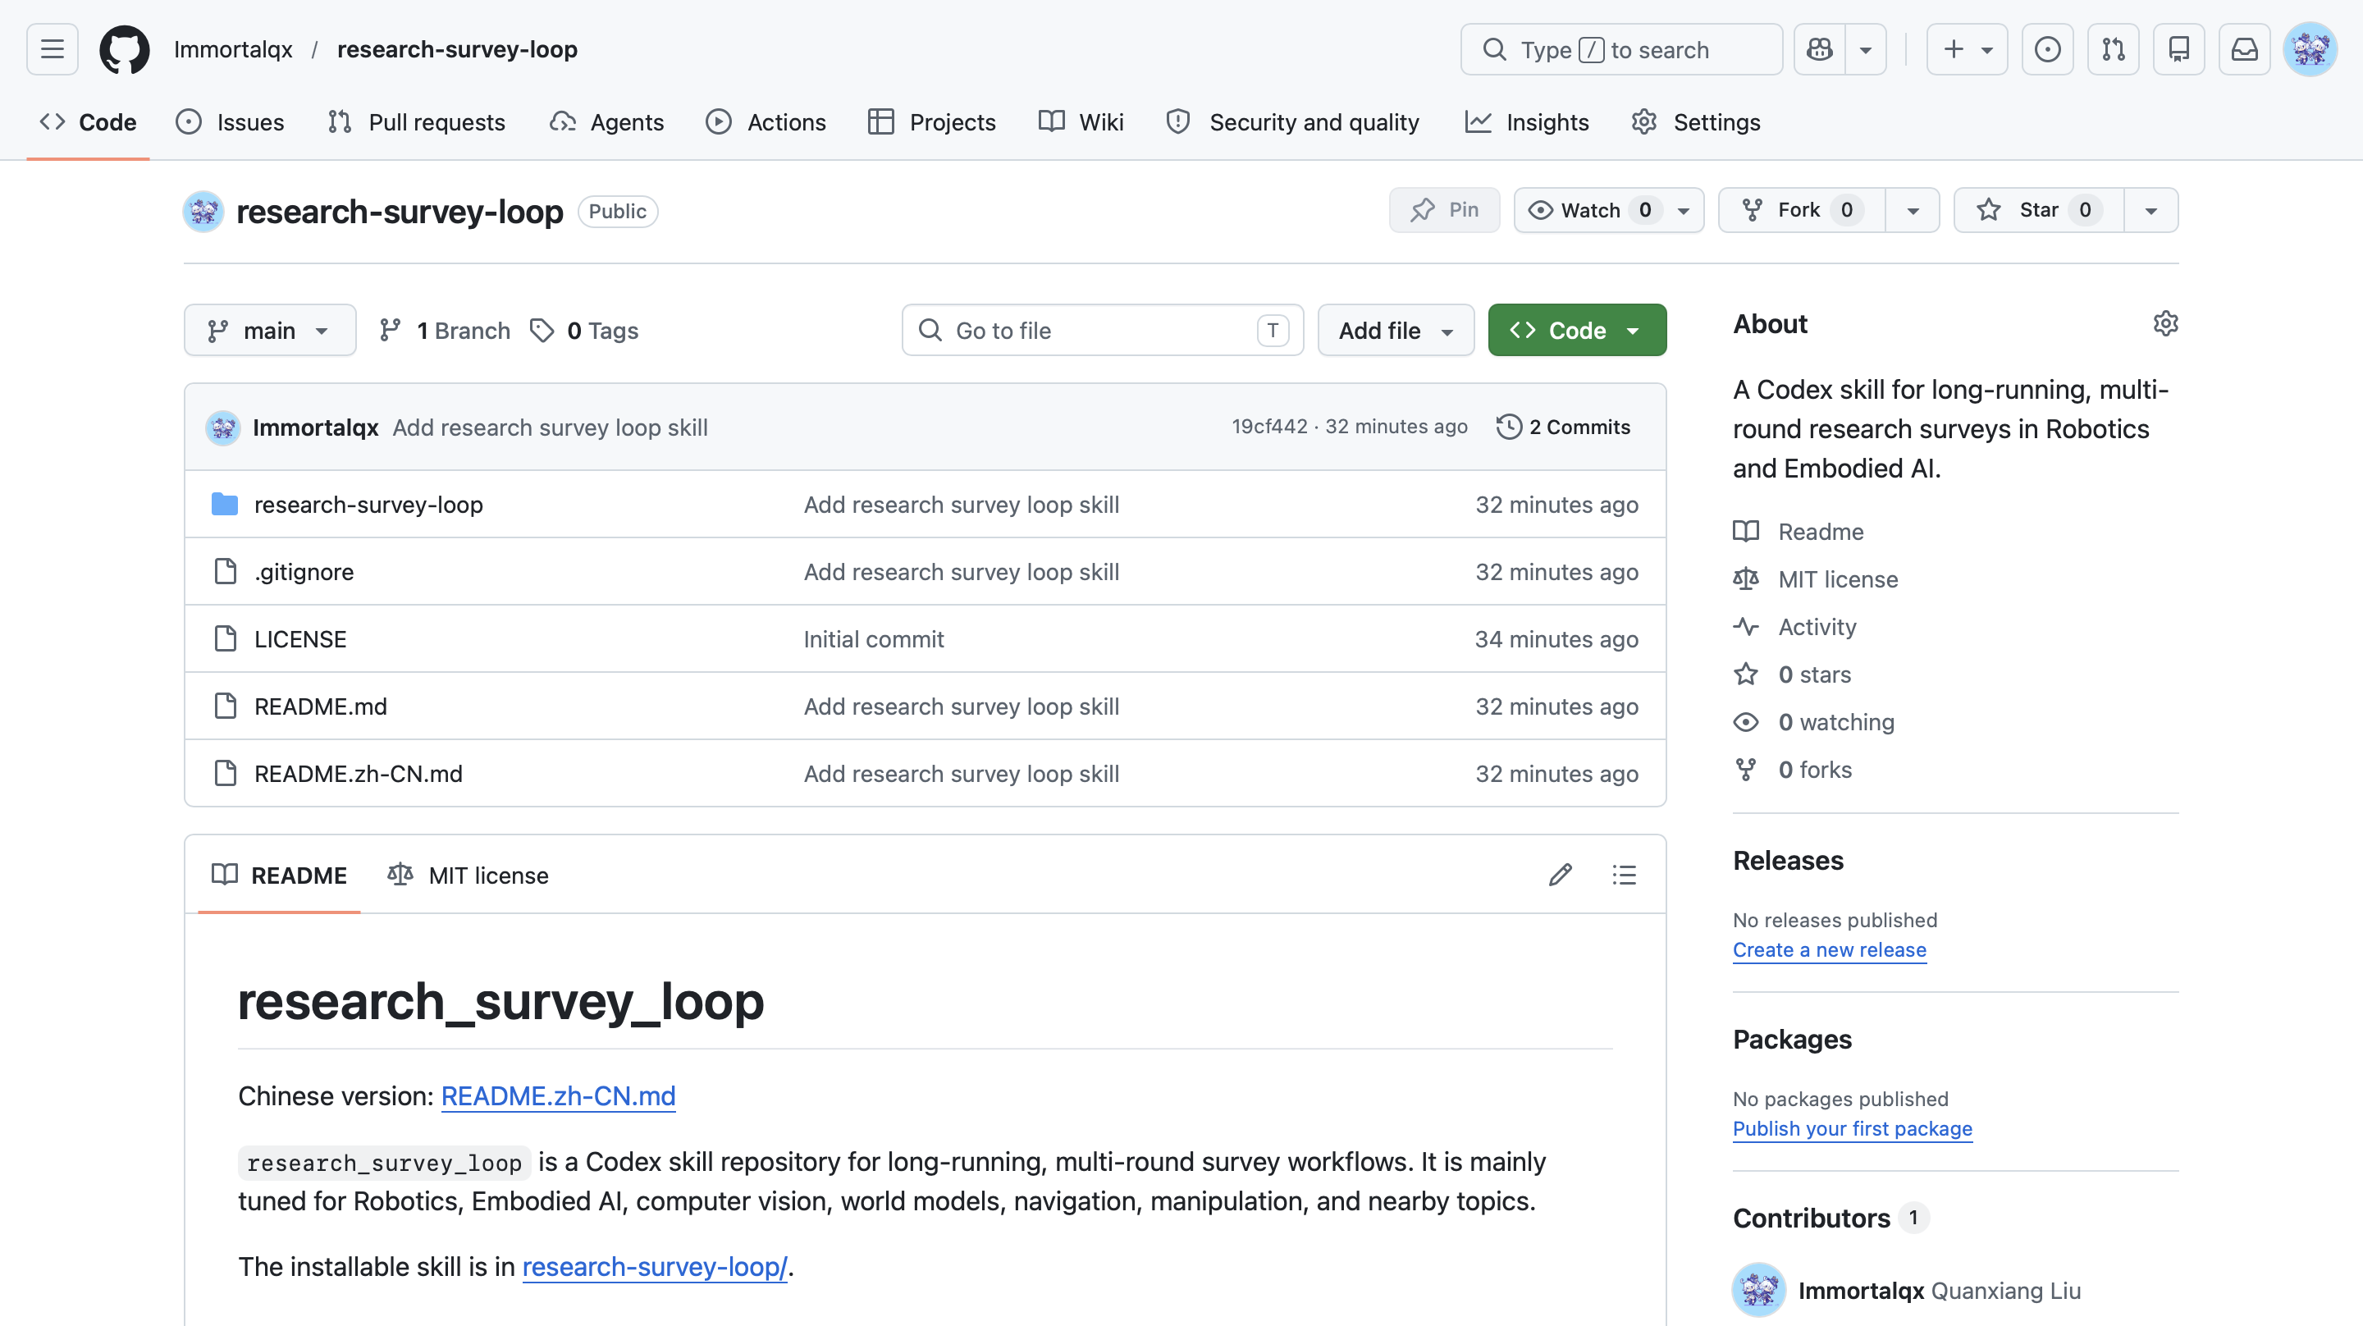Click the GitHub logo home icon
2363x1326 pixels.
[x=124, y=49]
